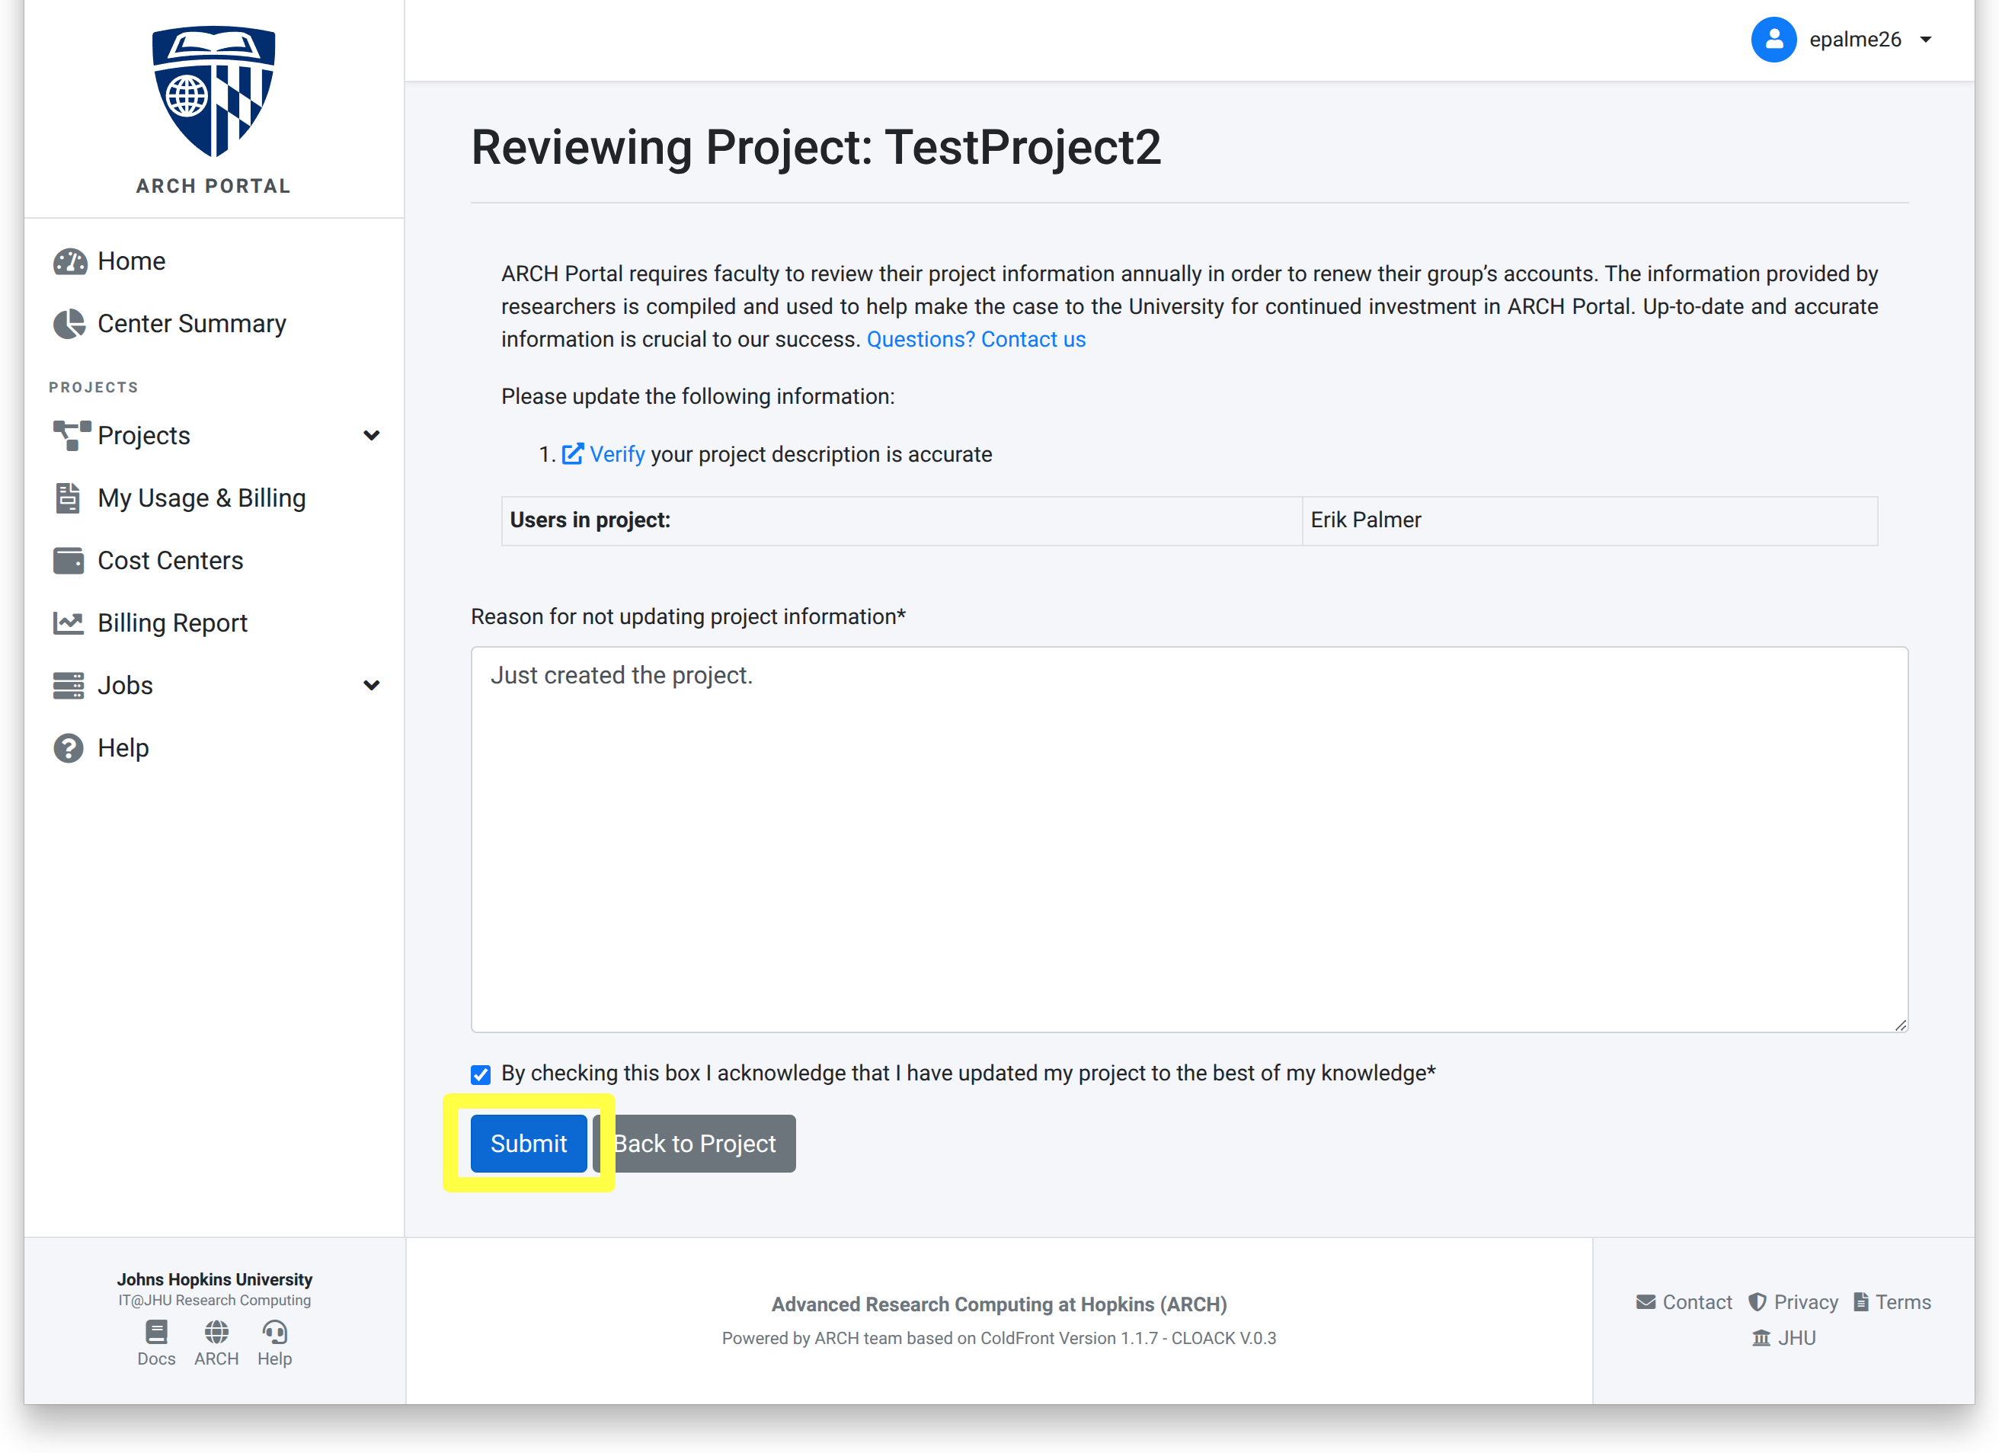
Task: Click the Users in project cell
Action: (902, 520)
